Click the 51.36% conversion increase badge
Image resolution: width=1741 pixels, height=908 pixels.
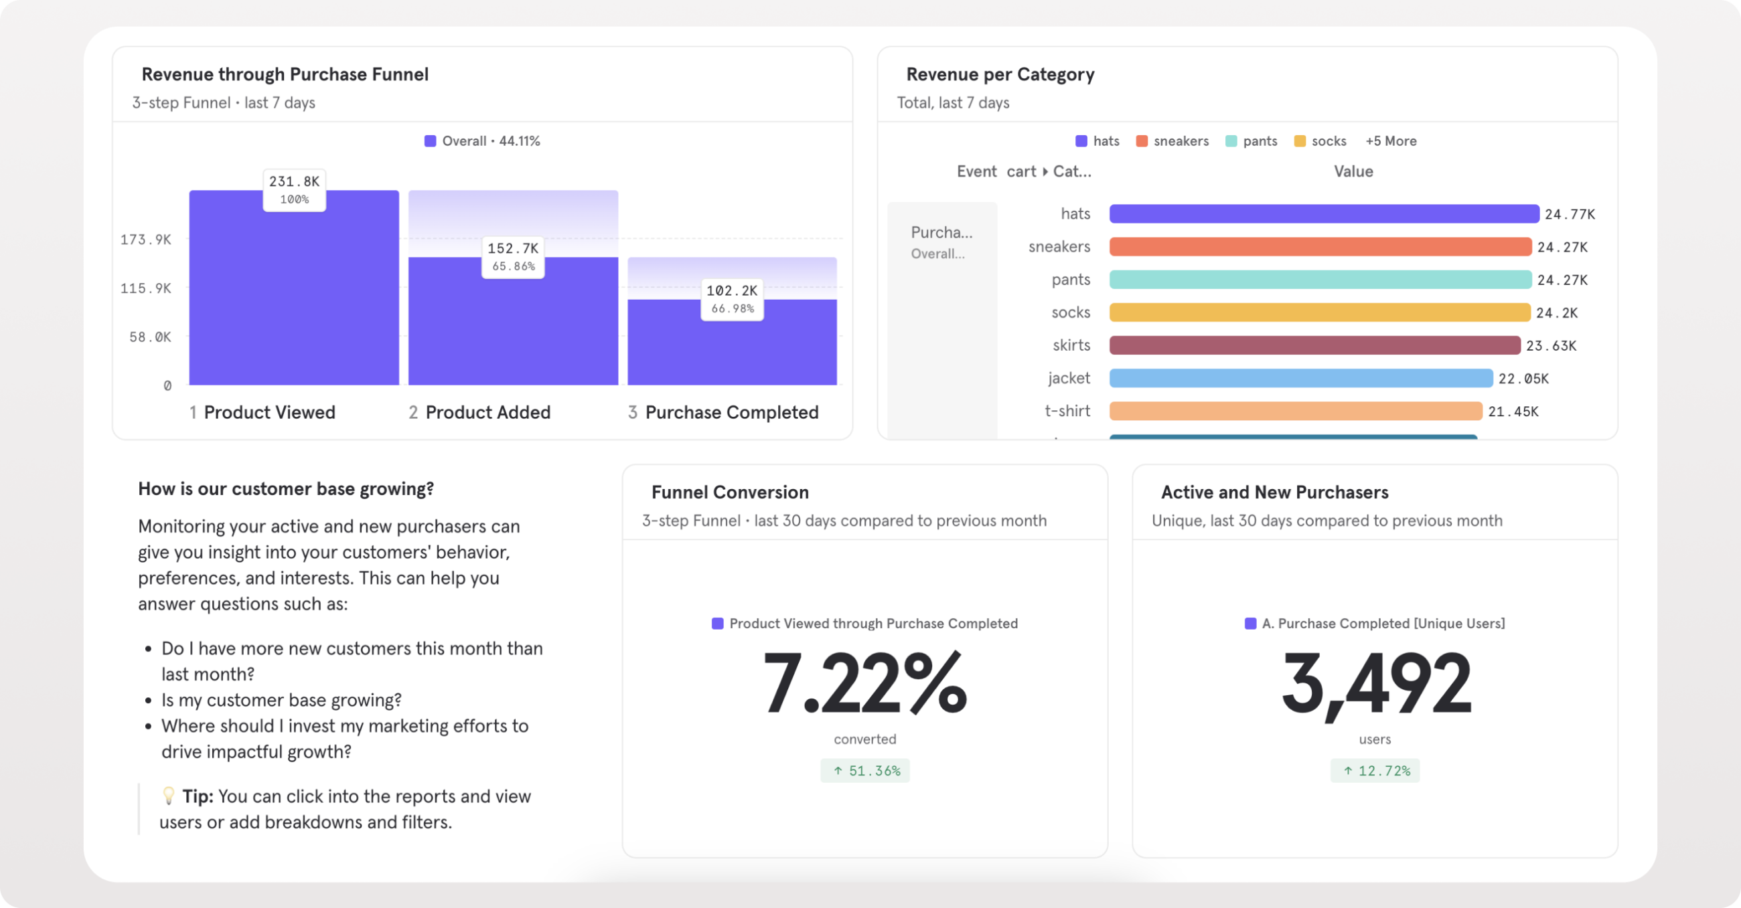point(865,770)
